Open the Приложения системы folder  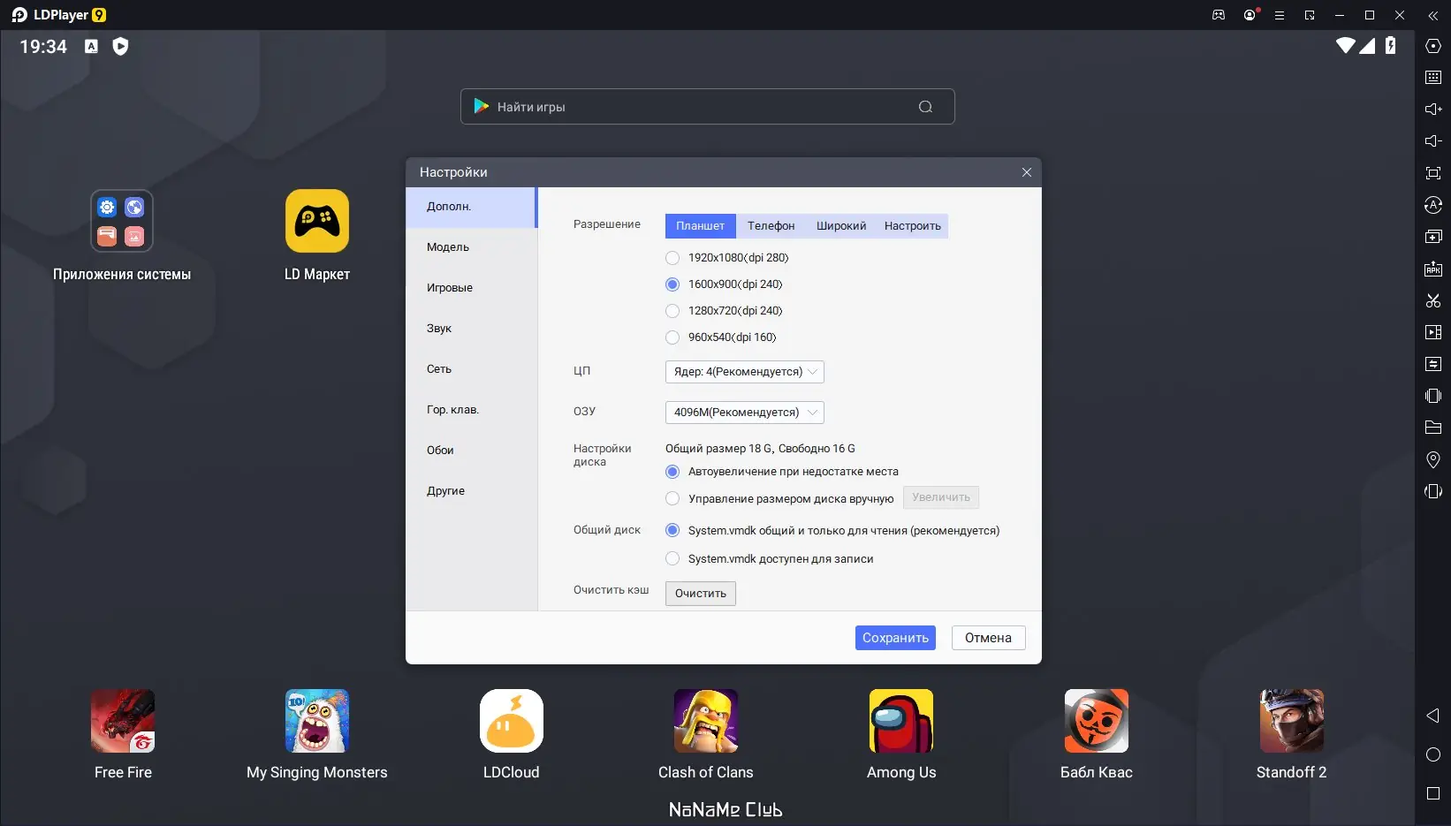click(122, 221)
